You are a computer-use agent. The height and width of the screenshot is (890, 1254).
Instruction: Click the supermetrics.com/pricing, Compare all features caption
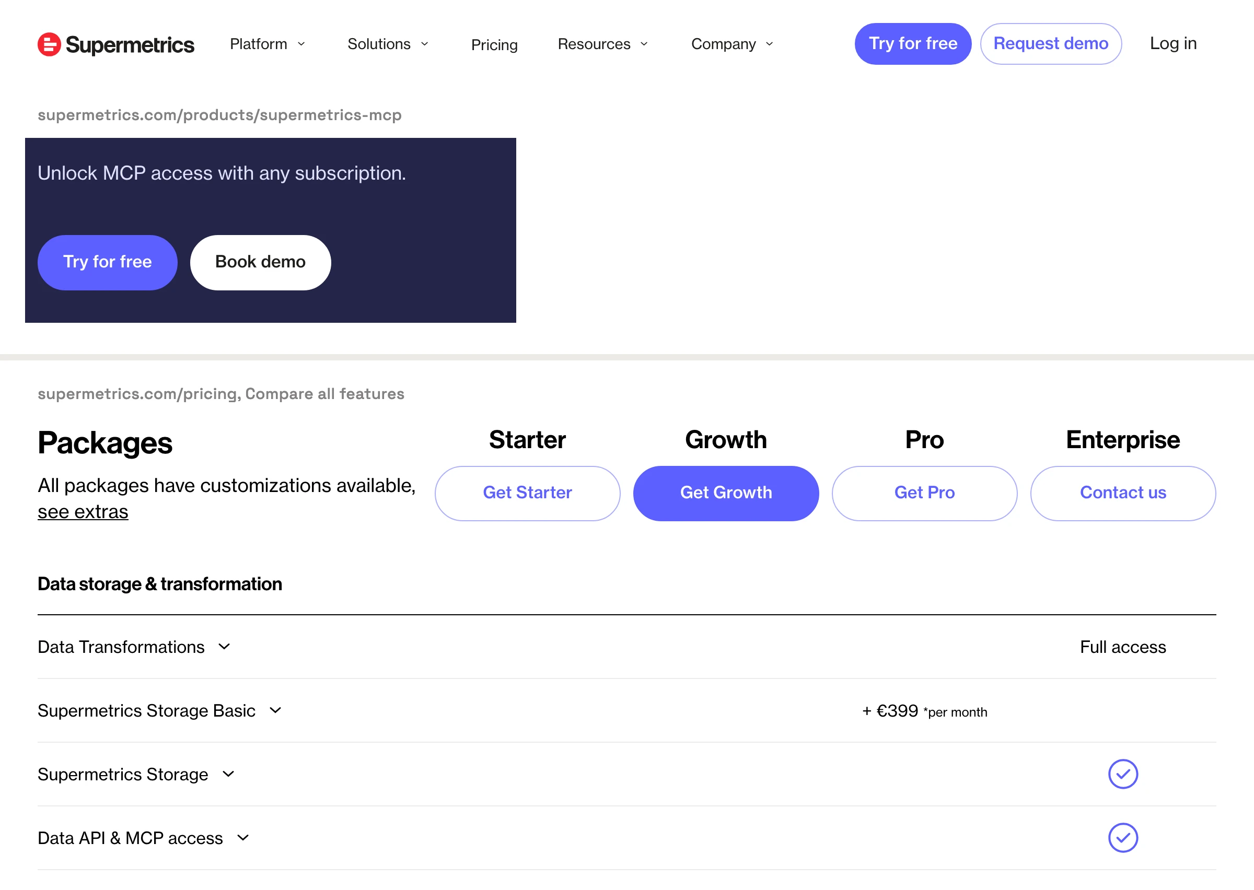coord(221,394)
